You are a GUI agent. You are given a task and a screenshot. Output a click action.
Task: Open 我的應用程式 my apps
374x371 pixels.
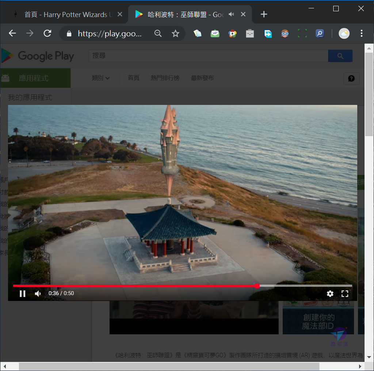click(x=30, y=97)
